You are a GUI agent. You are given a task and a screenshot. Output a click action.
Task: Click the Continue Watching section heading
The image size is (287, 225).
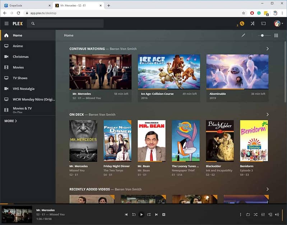(x=87, y=49)
